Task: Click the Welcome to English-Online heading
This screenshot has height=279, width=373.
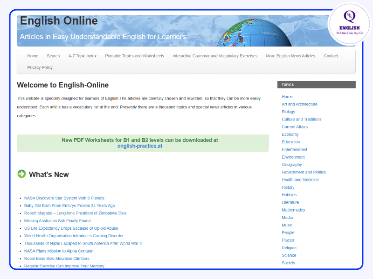Action: (63, 85)
